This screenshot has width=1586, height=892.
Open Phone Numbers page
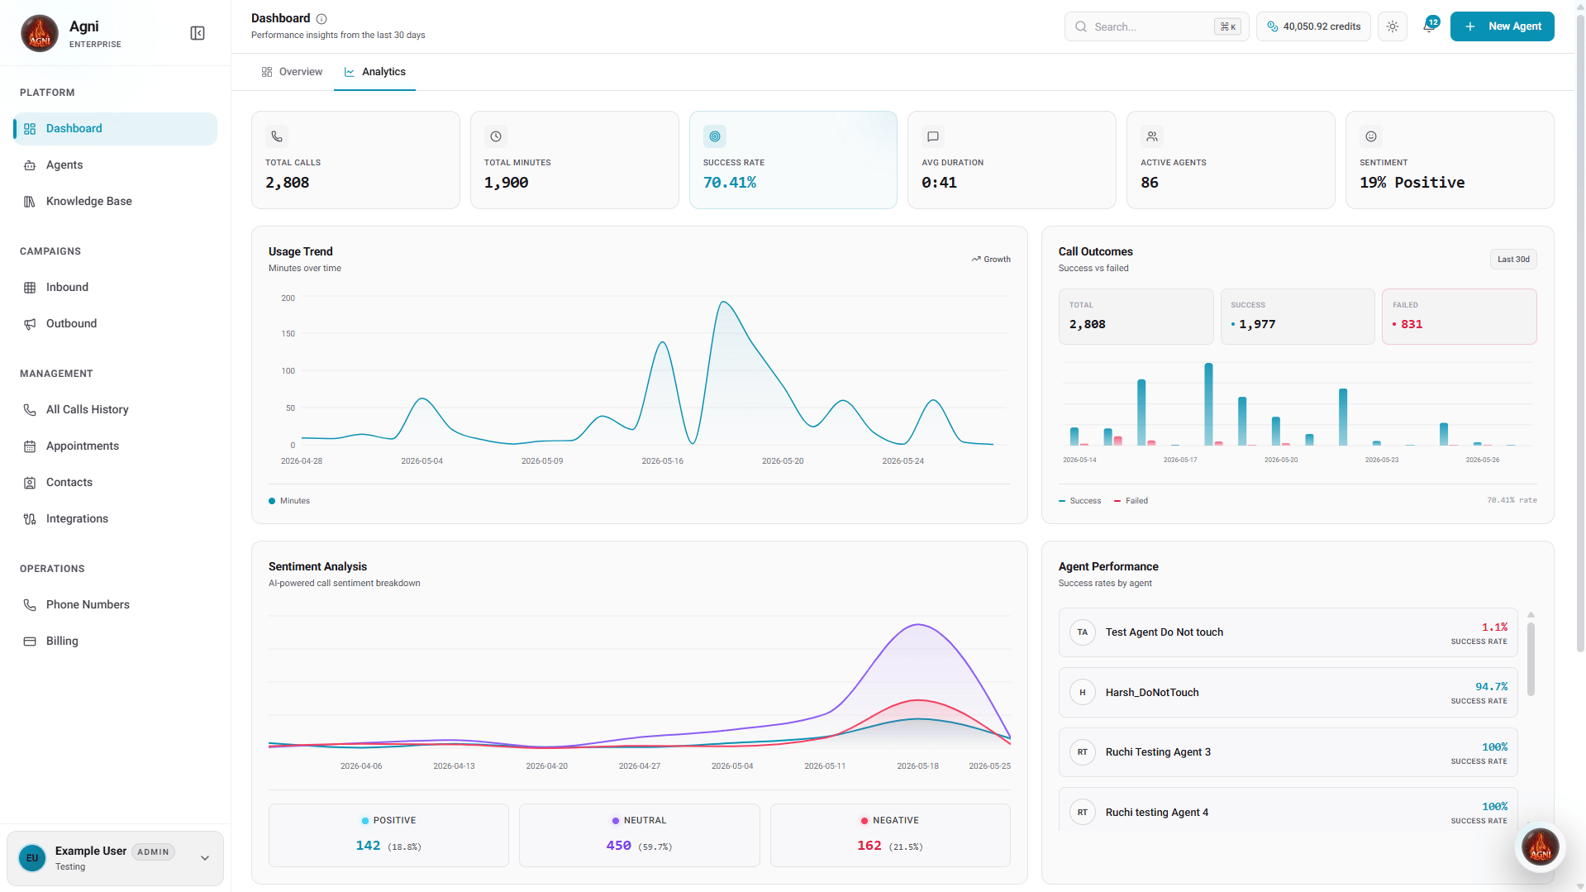(x=116, y=605)
